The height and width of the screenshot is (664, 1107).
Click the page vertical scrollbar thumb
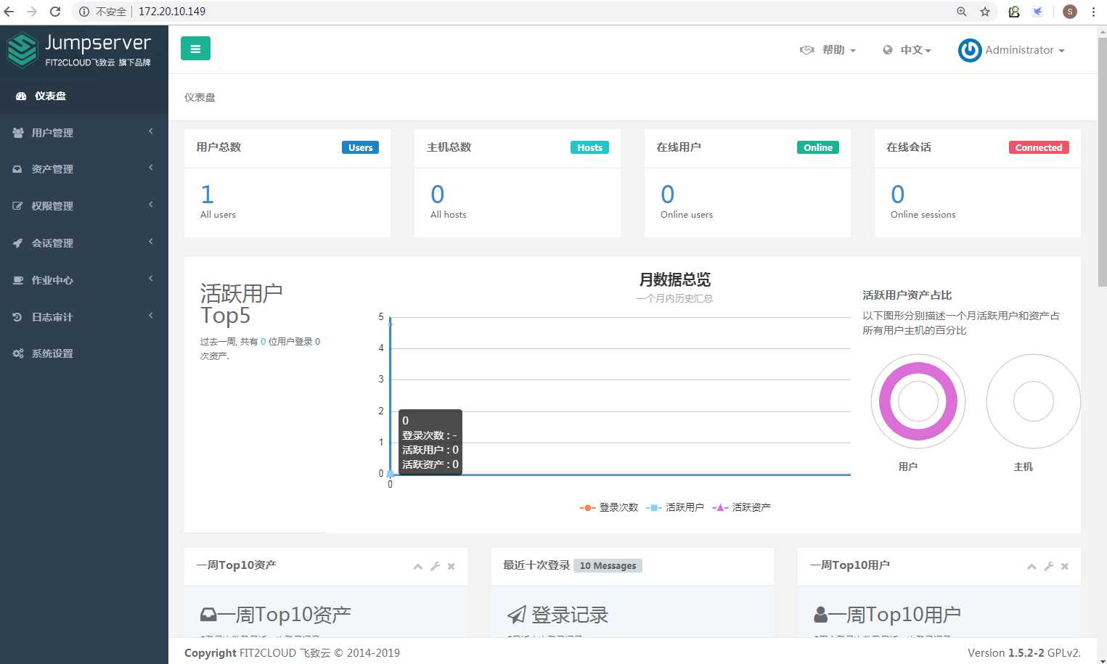pyautogui.click(x=1102, y=162)
